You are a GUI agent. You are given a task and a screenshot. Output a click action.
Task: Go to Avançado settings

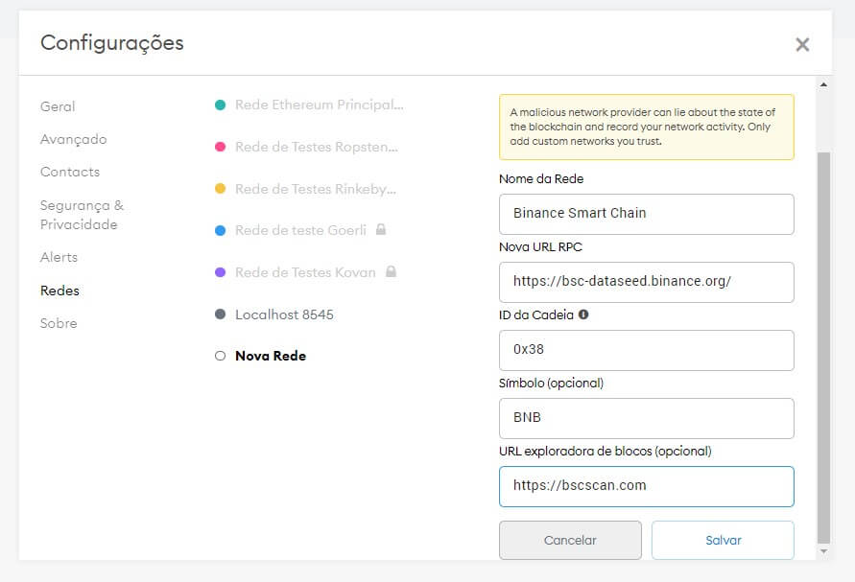click(74, 139)
